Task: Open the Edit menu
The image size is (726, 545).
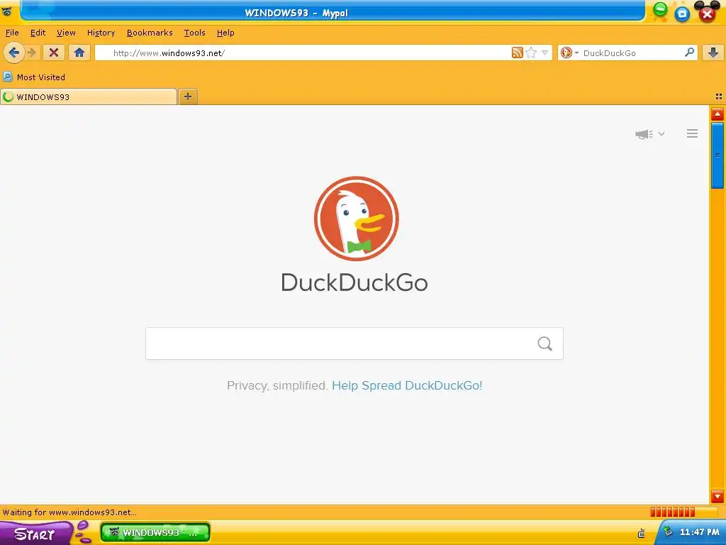Action: pyautogui.click(x=38, y=33)
